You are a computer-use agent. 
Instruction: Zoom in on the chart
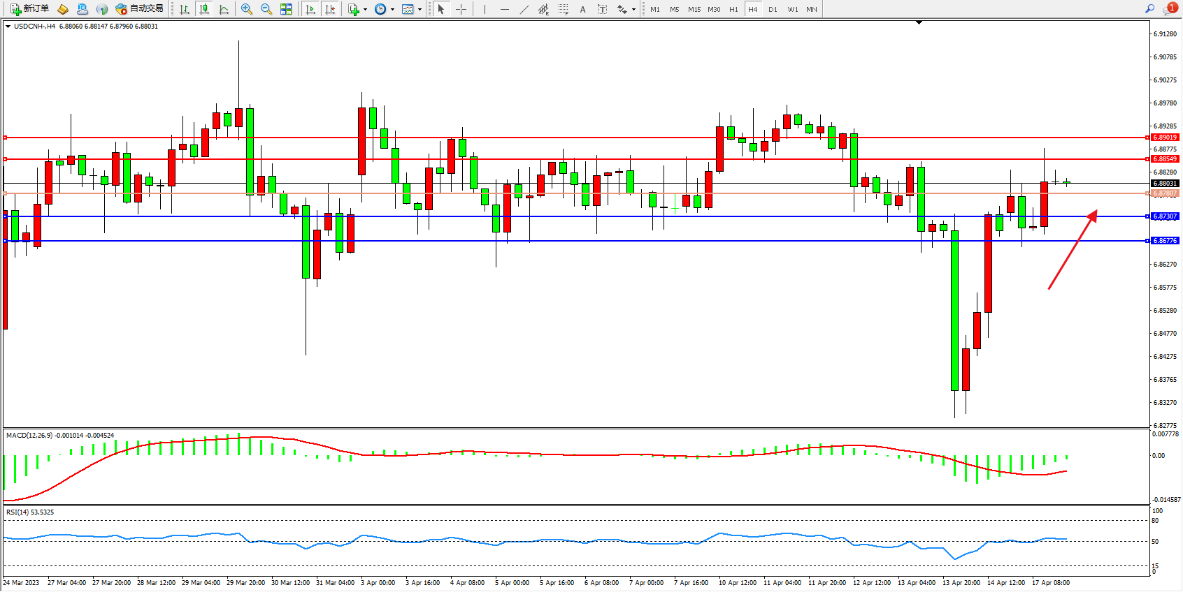pyautogui.click(x=247, y=9)
